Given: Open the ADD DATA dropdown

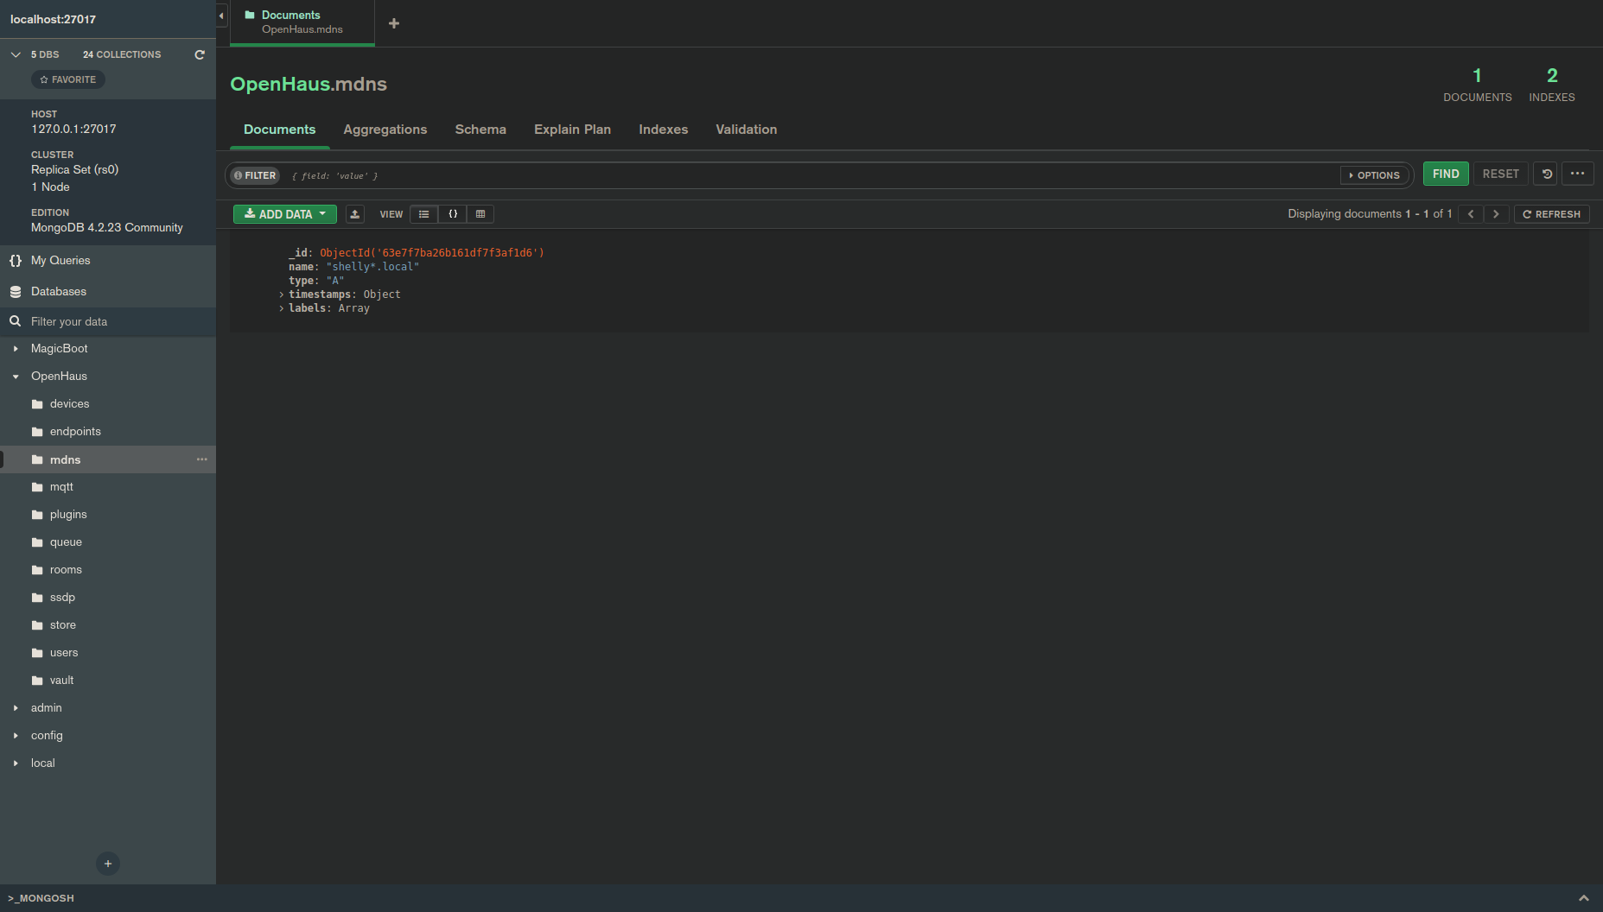Looking at the screenshot, I should [284, 213].
